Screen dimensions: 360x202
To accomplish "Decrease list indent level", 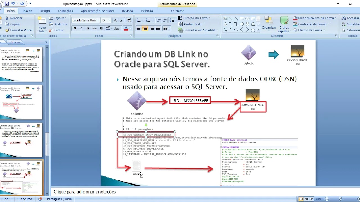I will [x=158, y=20].
